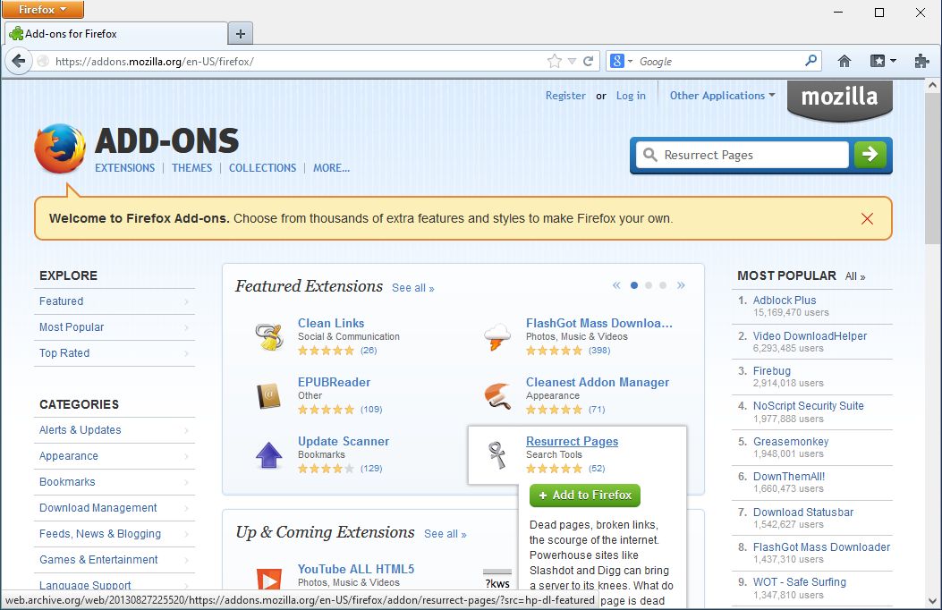
Task: Open the add-ons puzzle piece icon
Action: [x=921, y=61]
